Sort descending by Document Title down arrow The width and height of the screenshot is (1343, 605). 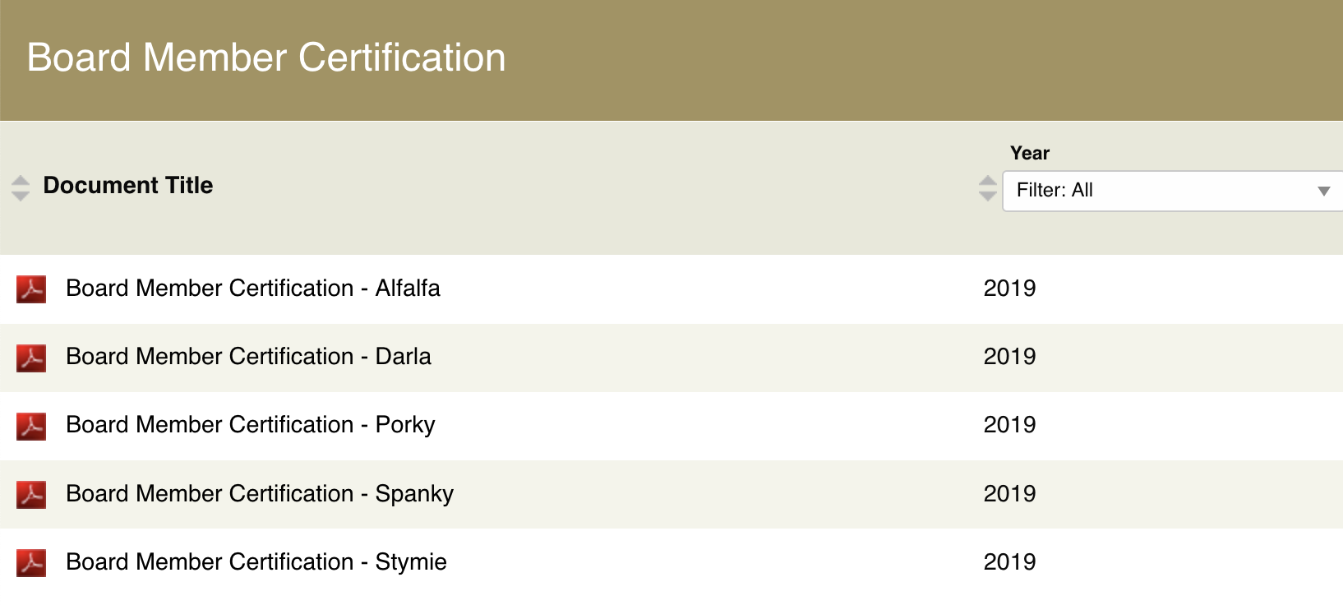(x=21, y=196)
